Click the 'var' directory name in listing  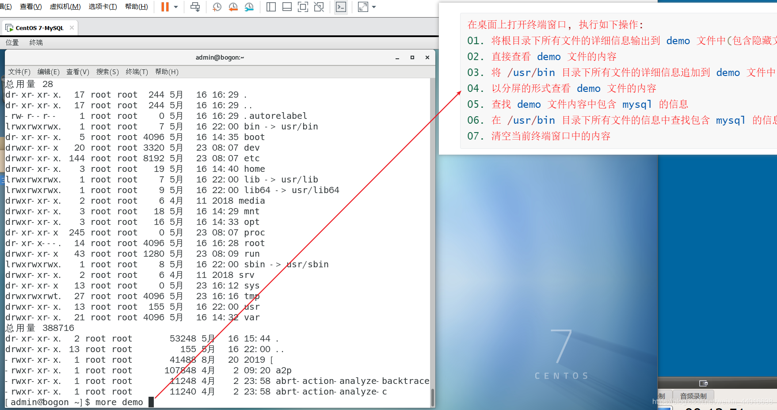click(x=252, y=317)
